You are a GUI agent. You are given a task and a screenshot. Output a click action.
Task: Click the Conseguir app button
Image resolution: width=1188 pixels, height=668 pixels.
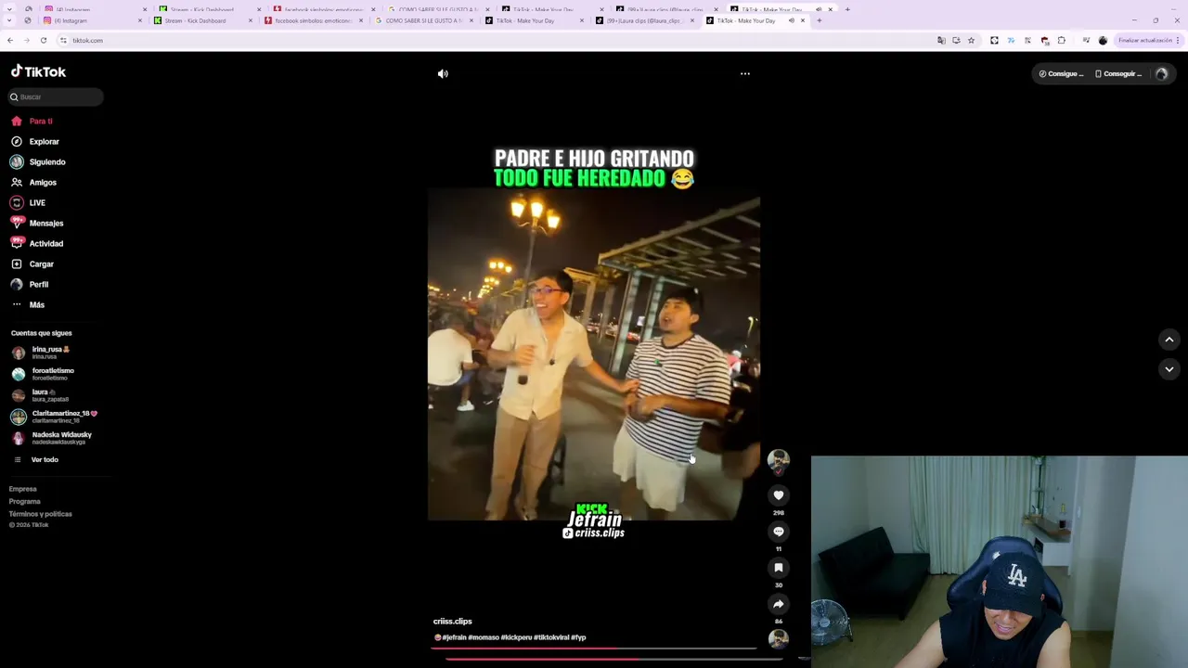pos(1118,73)
